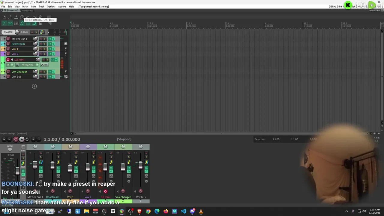This screenshot has height=216, width=384.
Task: Open the Edit menu
Action: pyautogui.click(x=10, y=7)
